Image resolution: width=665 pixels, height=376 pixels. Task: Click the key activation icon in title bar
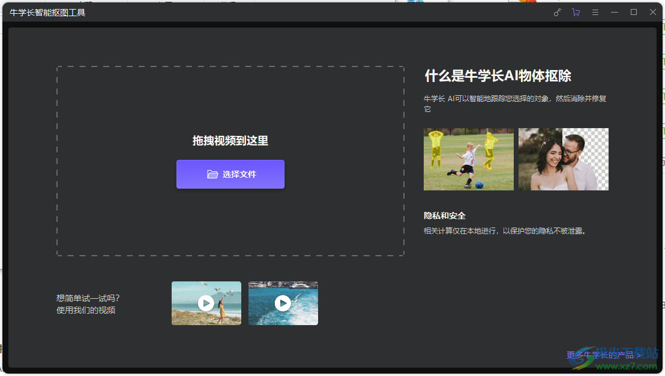(557, 11)
